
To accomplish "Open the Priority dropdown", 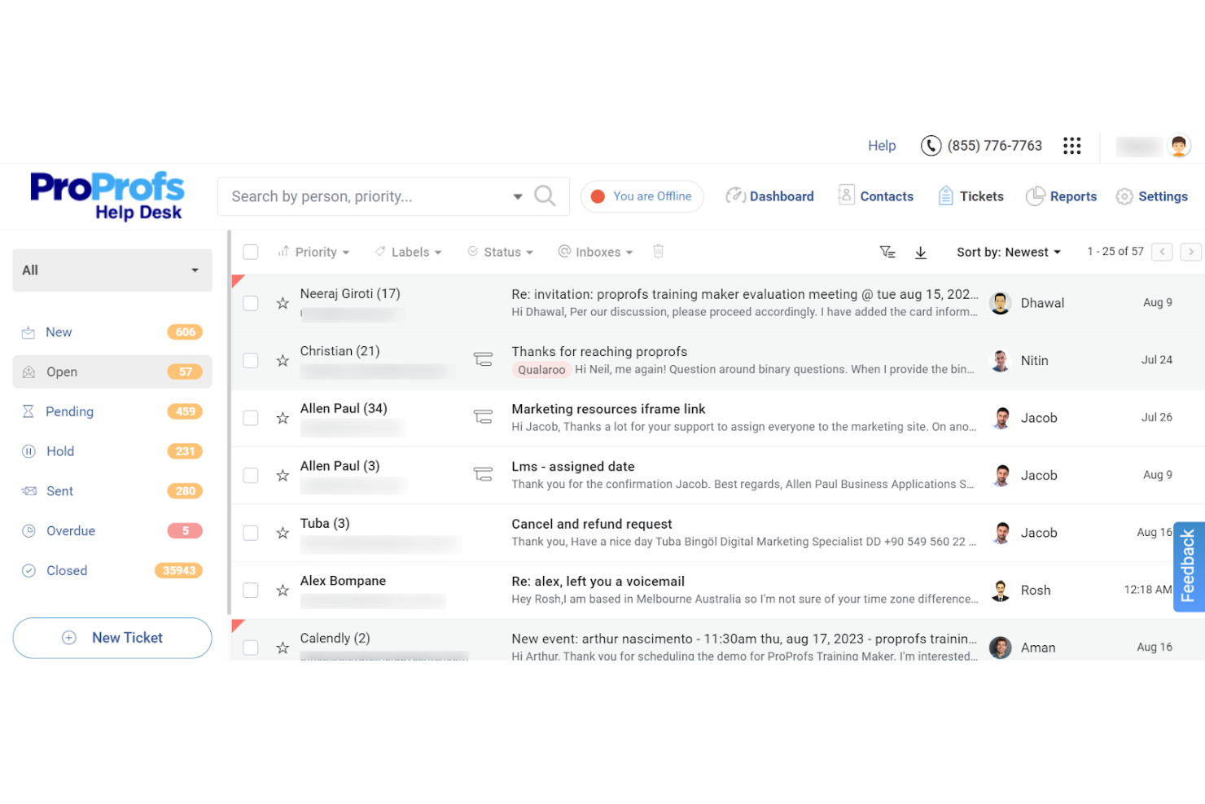I will [x=314, y=252].
